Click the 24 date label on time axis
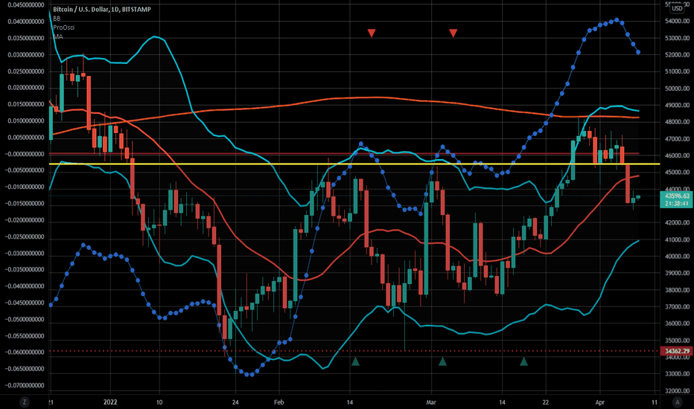 click(235, 402)
